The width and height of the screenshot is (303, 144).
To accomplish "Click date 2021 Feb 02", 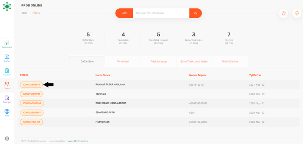I will (x=257, y=85).
